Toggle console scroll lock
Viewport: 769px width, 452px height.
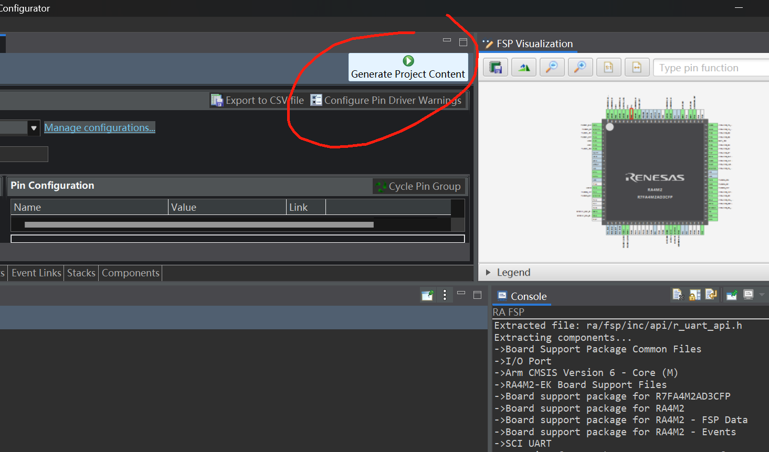pyautogui.click(x=694, y=295)
